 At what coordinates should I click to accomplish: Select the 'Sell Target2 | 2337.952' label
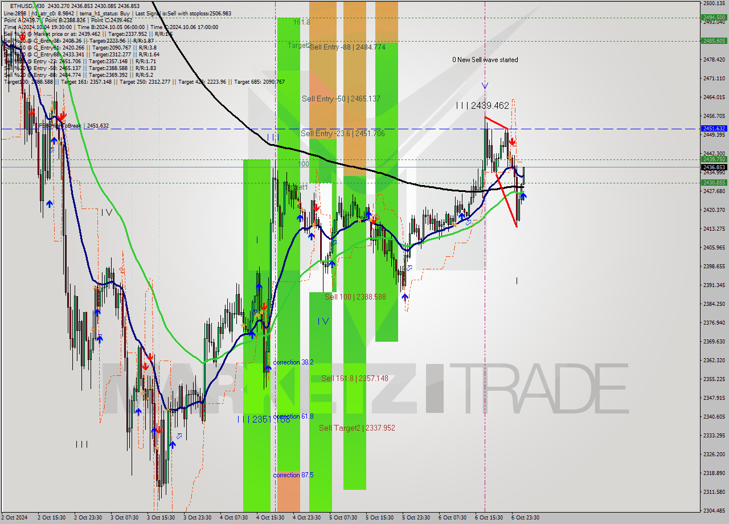pos(357,428)
